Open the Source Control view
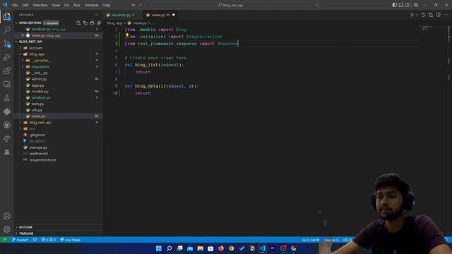Image resolution: width=452 pixels, height=254 pixels. pos(7,44)
